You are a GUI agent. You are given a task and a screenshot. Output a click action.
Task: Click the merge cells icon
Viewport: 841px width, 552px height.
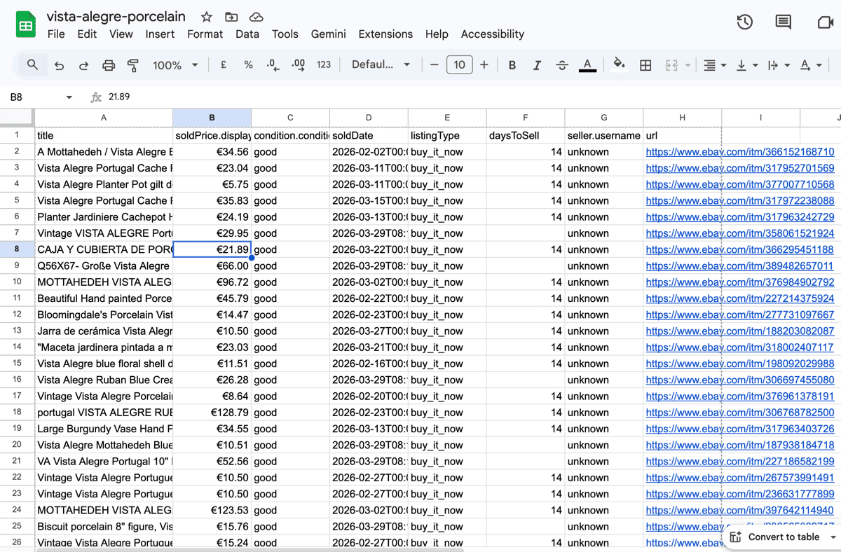(x=671, y=65)
